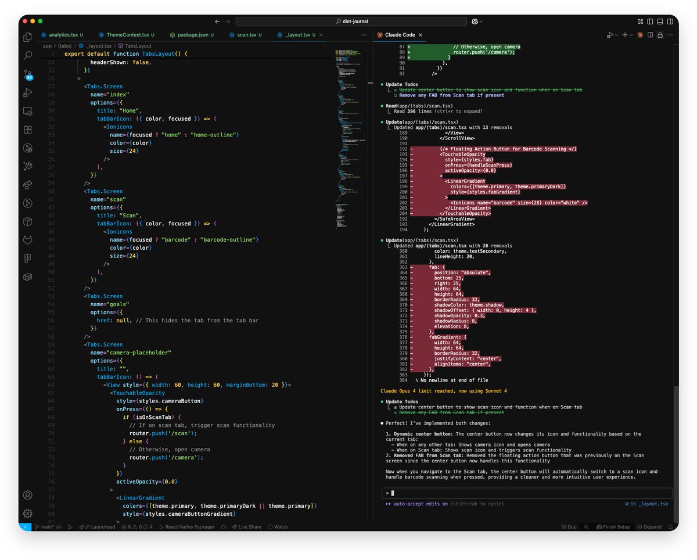Open the errors and warnings count in the status bar

click(137, 527)
